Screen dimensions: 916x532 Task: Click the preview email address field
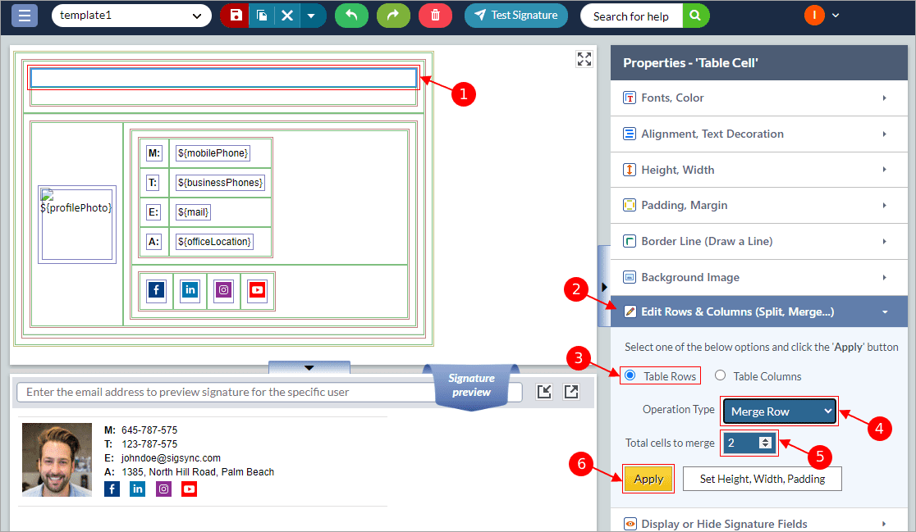tap(269, 392)
